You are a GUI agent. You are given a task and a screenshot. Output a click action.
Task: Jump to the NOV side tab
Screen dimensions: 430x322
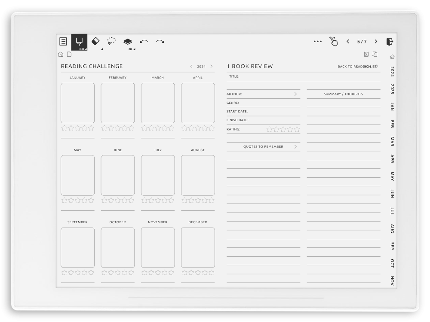(392, 281)
